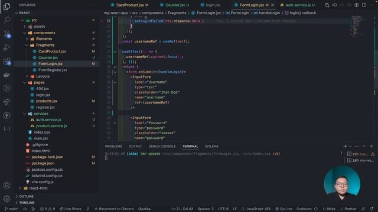Open the Docker view in activity bar
Viewport: 378px width, 212px height.
coord(6,75)
